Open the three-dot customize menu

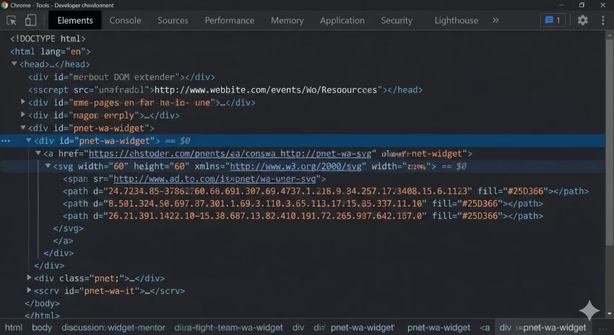pyautogui.click(x=602, y=20)
